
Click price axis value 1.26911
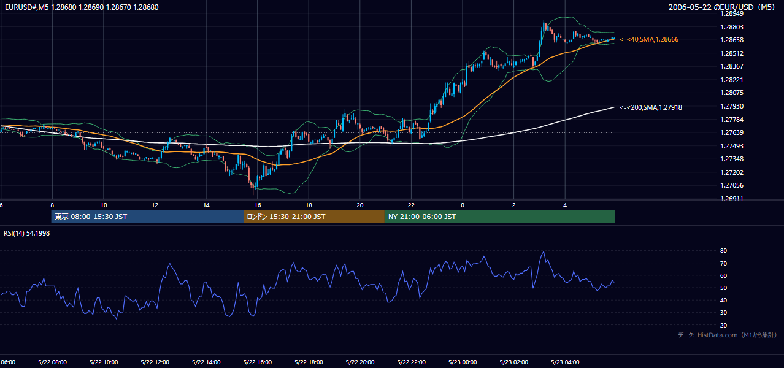[x=731, y=199]
